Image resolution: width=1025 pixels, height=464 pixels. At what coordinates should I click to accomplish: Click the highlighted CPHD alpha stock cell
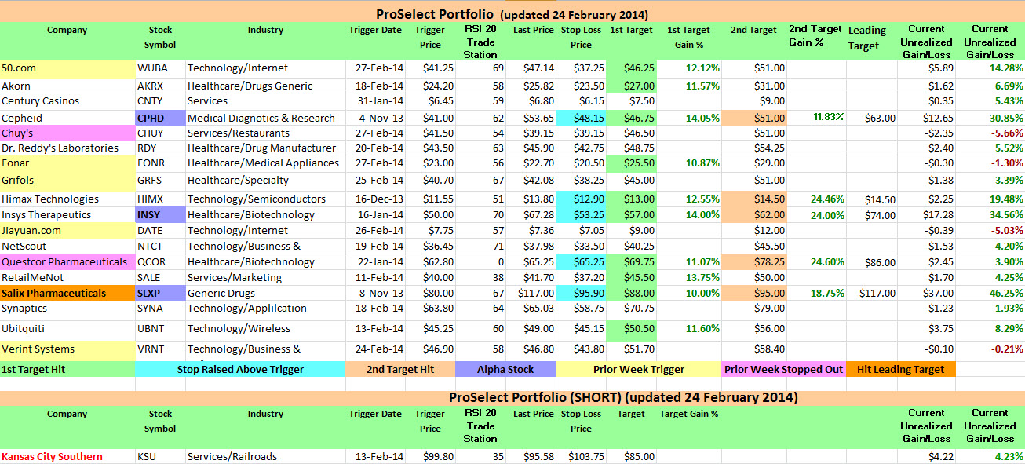pos(160,118)
